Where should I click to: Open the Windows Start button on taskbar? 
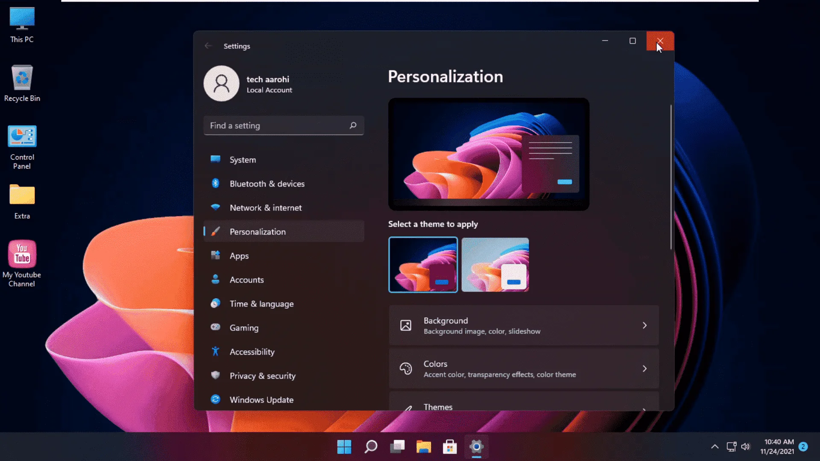tap(344, 447)
